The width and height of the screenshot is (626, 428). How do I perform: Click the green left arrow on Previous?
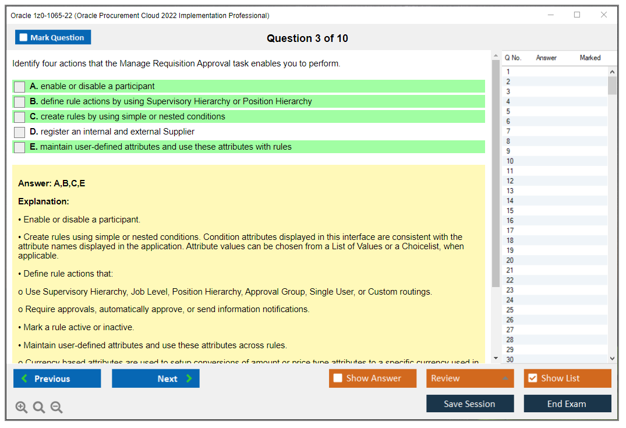pyautogui.click(x=24, y=379)
